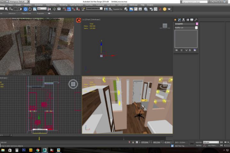
Task: Open the Schematic View window
Action: pyautogui.click(x=140, y=9)
